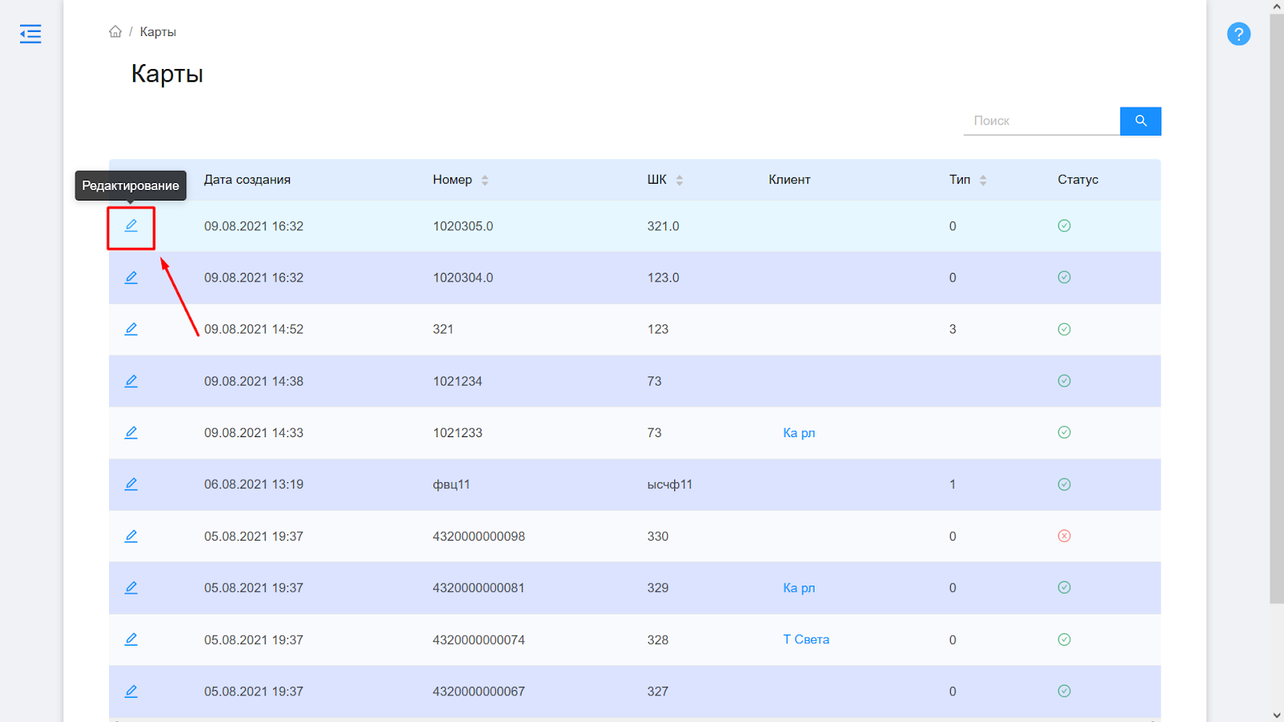Select barcode cell ысчф11
Image resolution: width=1284 pixels, height=722 pixels.
(x=670, y=485)
